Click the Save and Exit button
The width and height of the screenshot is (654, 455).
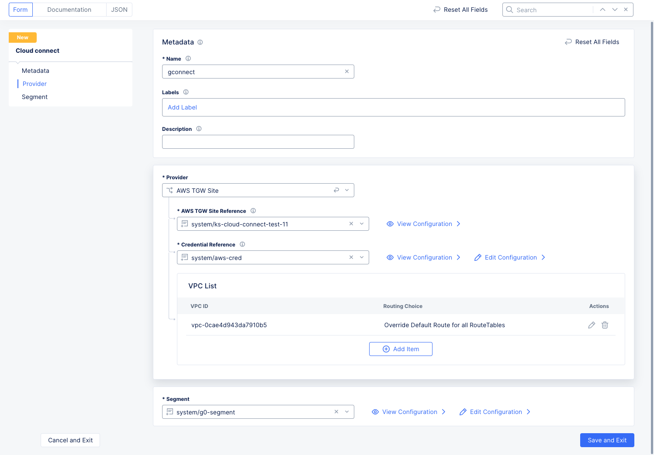[607, 440]
